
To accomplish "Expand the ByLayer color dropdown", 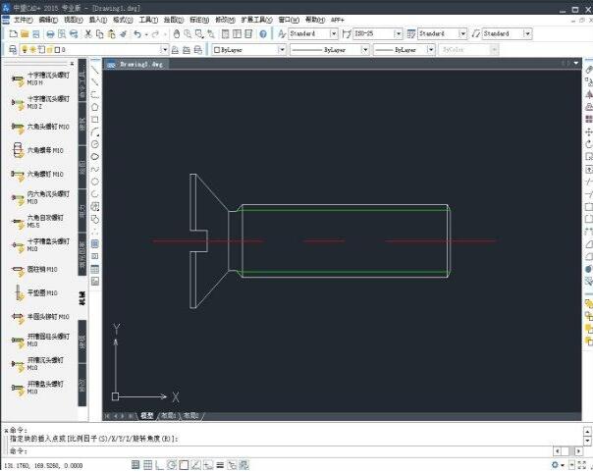I will [x=282, y=49].
